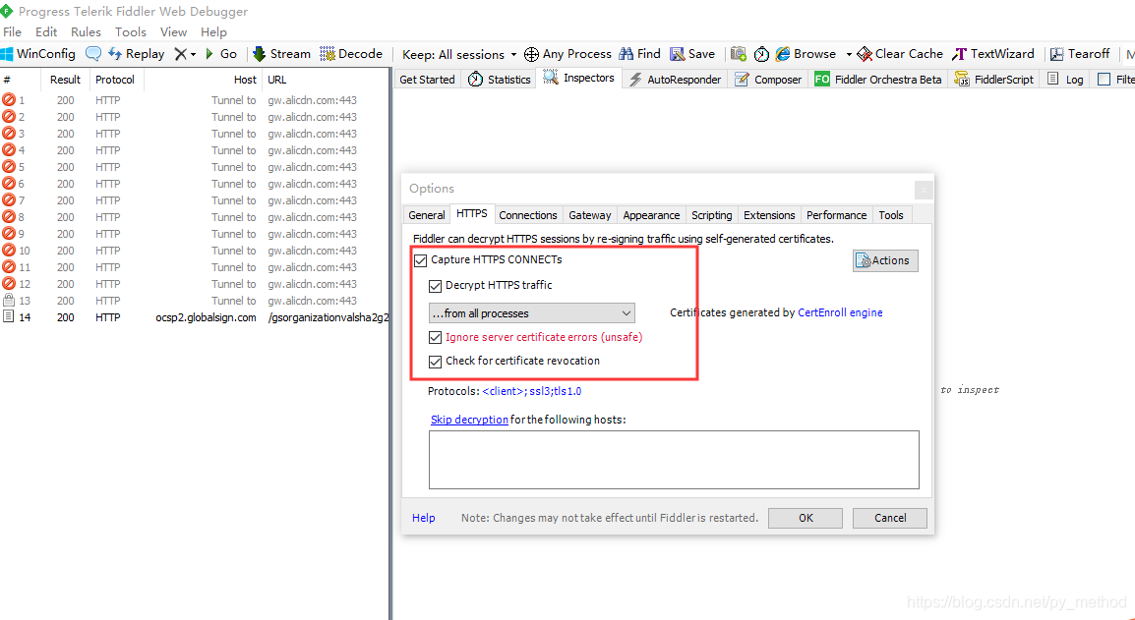Click the camera screenshot icon
The width and height of the screenshot is (1135, 620).
(x=739, y=53)
